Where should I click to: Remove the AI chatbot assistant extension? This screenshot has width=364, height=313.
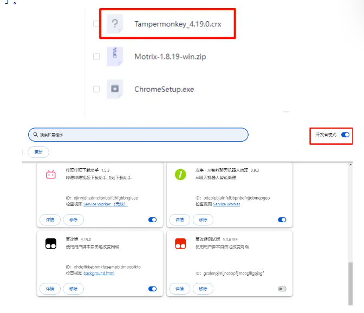203,219
